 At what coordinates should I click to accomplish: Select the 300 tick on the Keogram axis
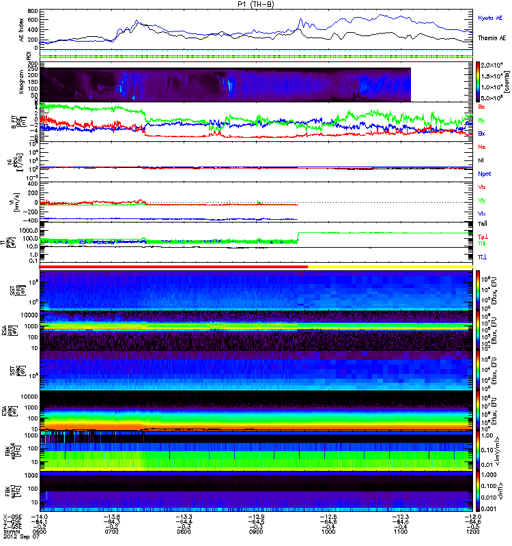click(x=33, y=63)
